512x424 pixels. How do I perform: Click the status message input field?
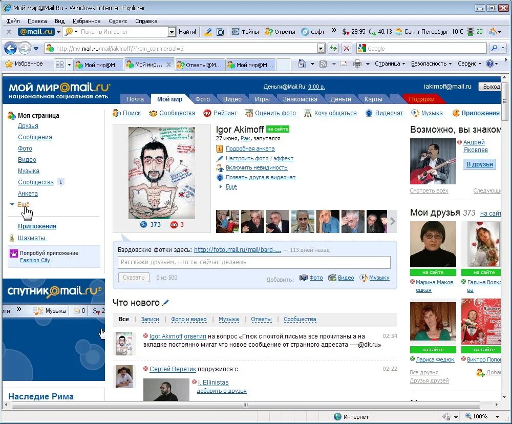point(254,262)
